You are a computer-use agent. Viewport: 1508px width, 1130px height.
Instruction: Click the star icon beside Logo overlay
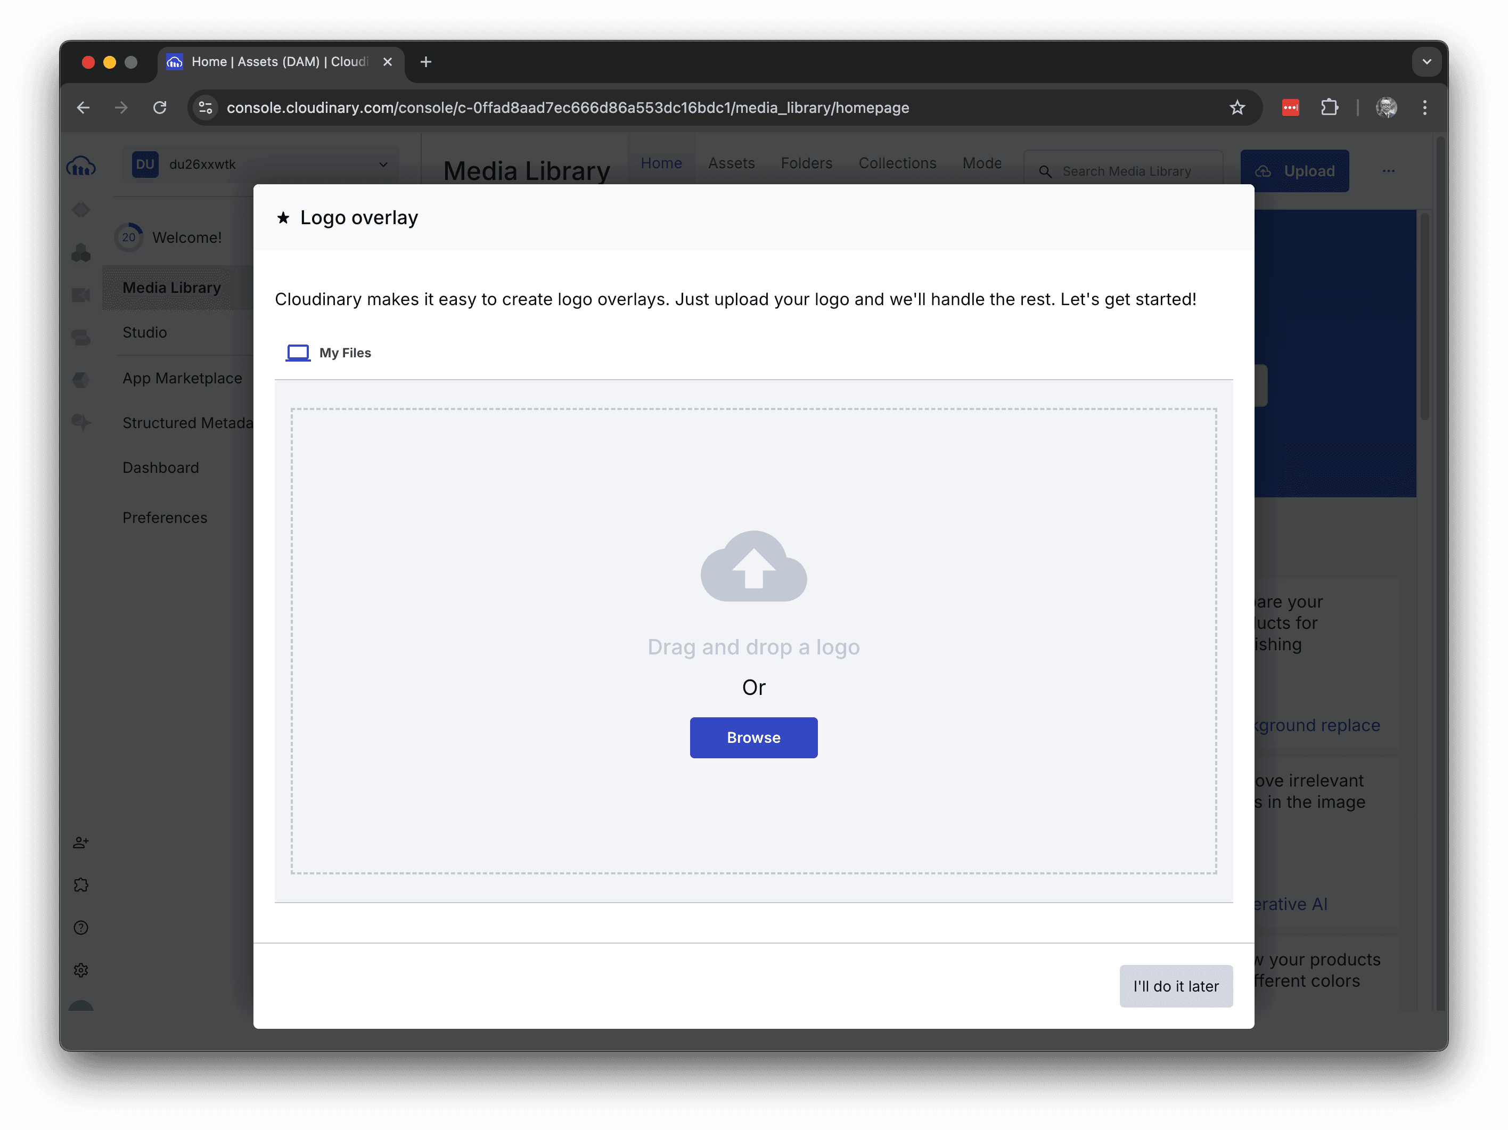point(283,218)
